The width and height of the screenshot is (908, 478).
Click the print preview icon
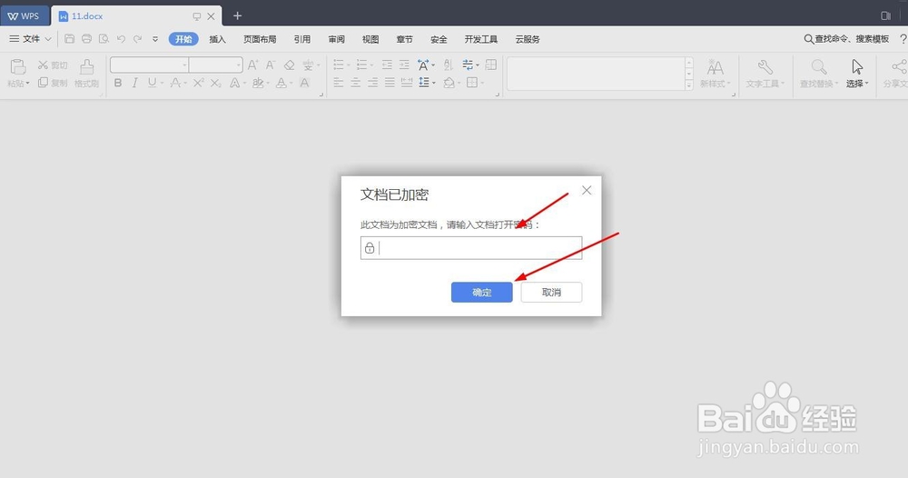pos(104,39)
